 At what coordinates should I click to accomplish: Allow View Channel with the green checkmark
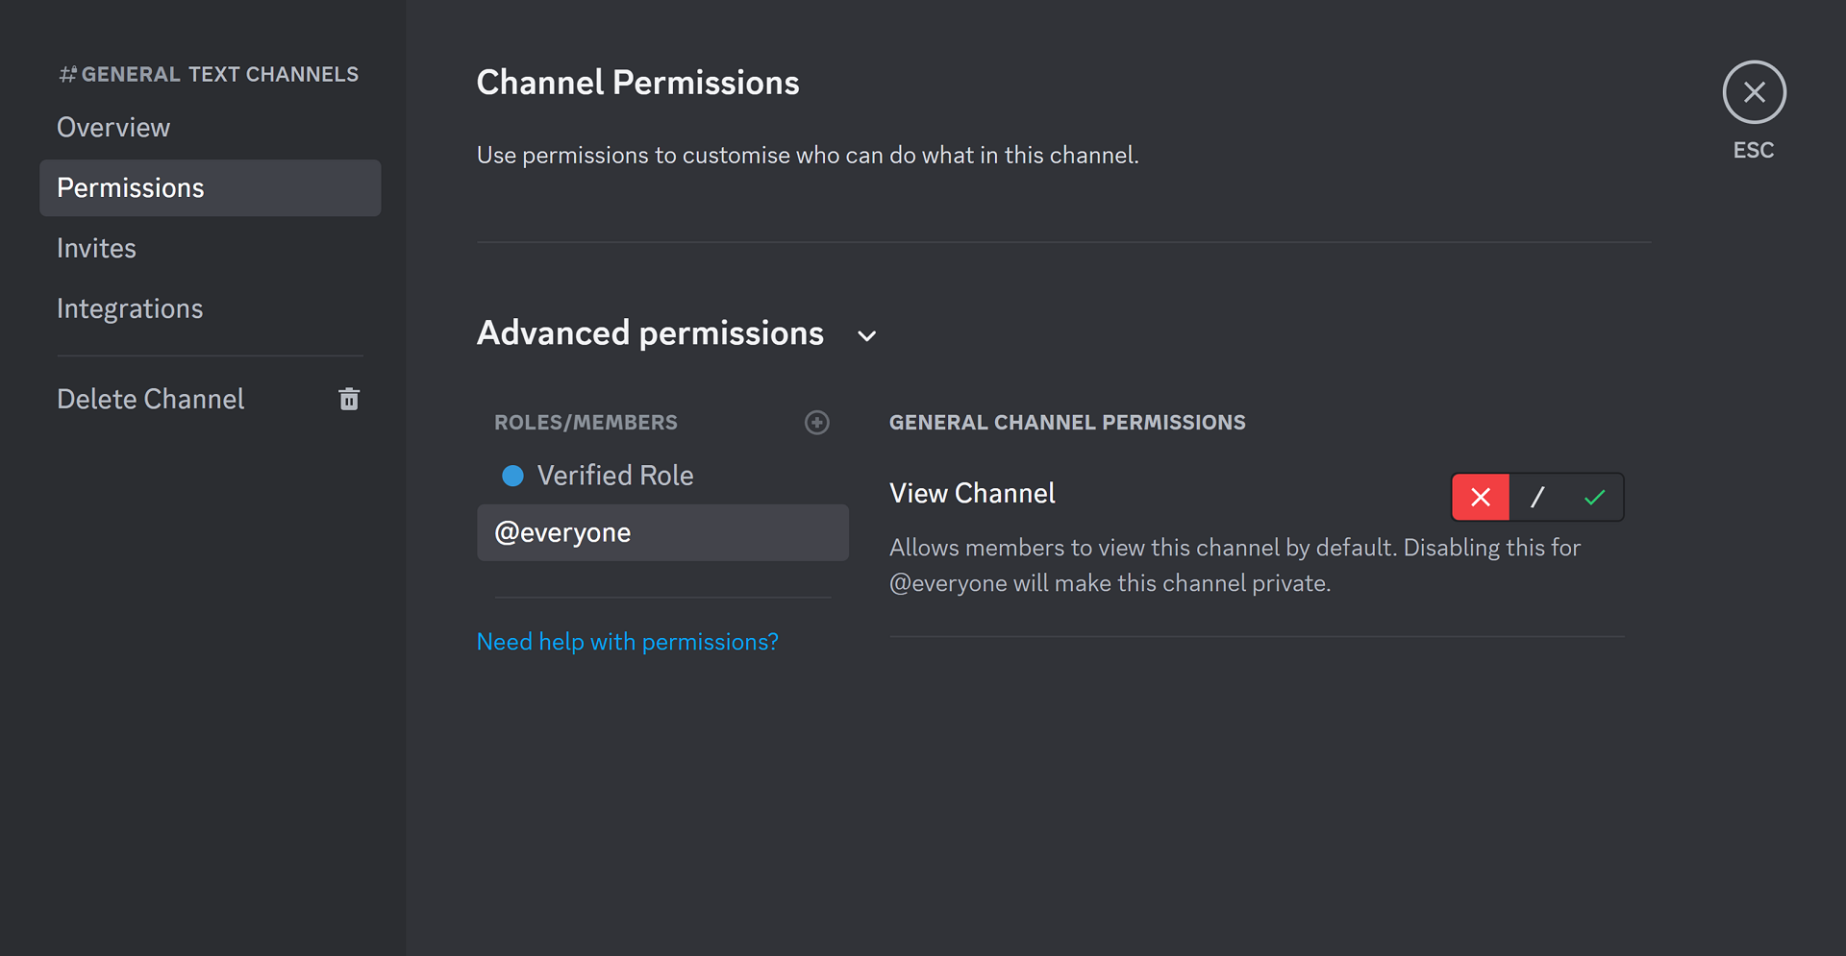1594,497
